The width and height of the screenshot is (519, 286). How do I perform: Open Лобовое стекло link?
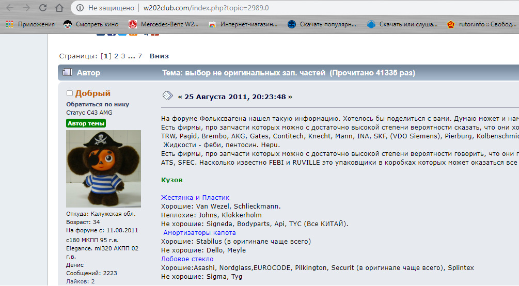pos(187,259)
